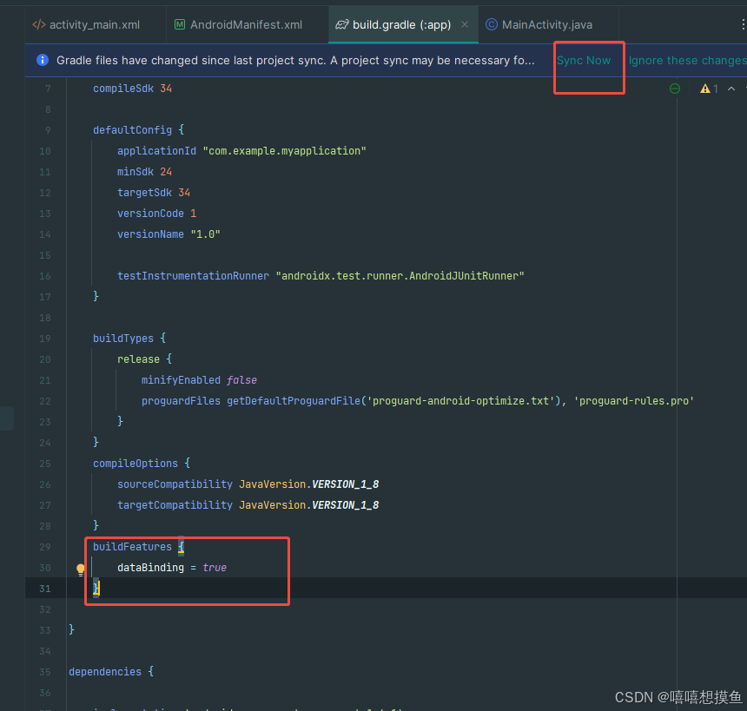The width and height of the screenshot is (747, 711).
Task: Click the yellow intention bulb in the gutter
Action: (80, 568)
